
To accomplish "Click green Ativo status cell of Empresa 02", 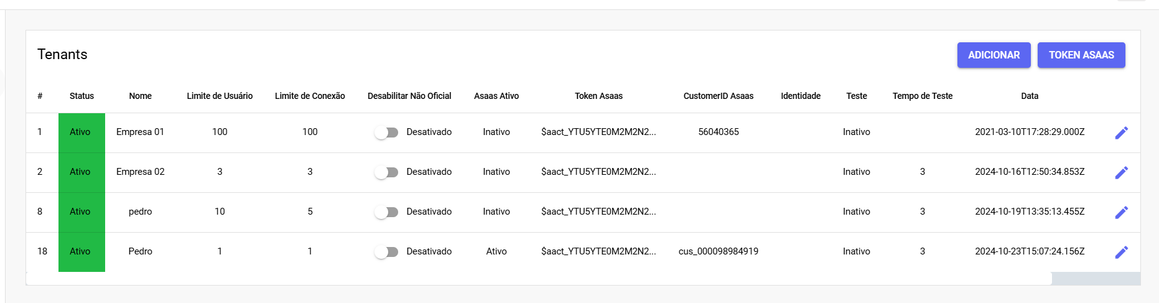I will (81, 172).
